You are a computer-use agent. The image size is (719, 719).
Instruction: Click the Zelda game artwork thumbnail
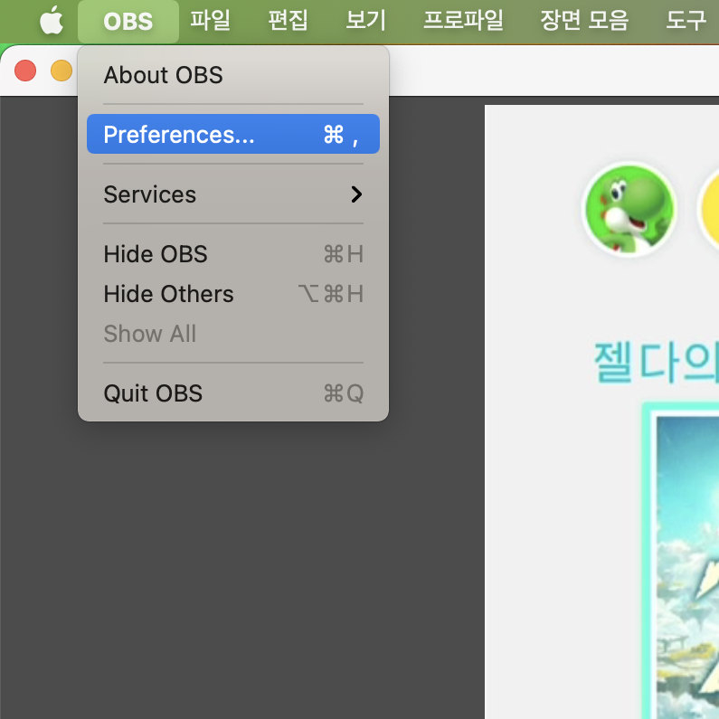(x=687, y=567)
